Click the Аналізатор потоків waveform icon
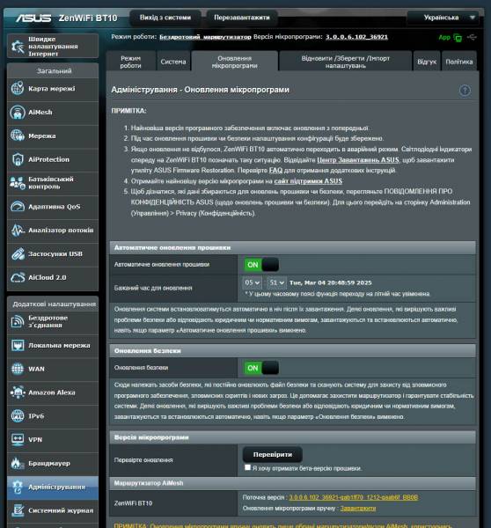Screen dimensions: 491x528 click(18, 230)
